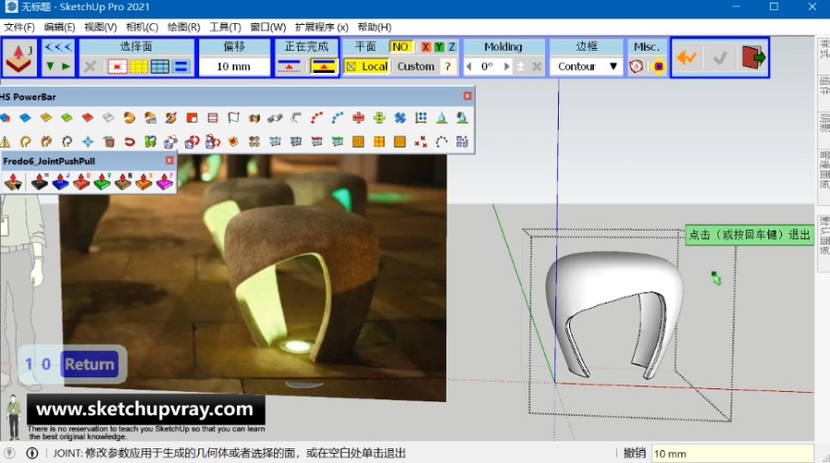830x463 pixels.
Task: Decrease Molding angle with left arrow
Action: 469,66
